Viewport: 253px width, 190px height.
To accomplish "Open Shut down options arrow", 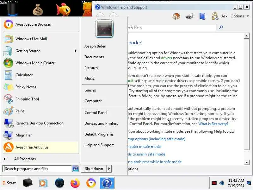I will (109, 169).
